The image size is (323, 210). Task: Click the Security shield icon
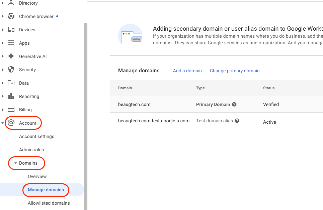click(x=11, y=70)
